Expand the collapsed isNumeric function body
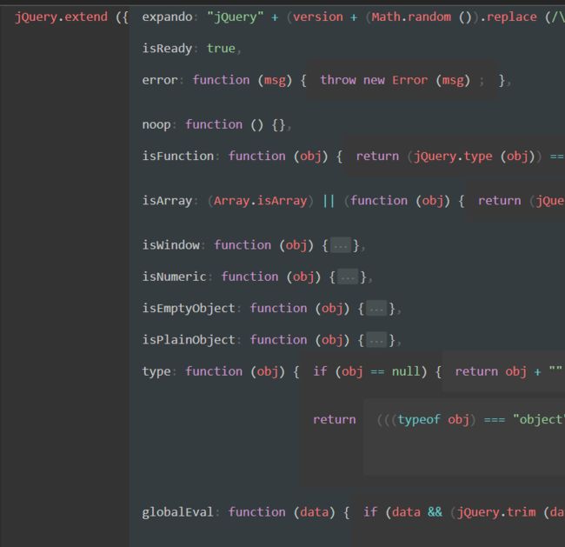This screenshot has height=547, width=565. [348, 277]
